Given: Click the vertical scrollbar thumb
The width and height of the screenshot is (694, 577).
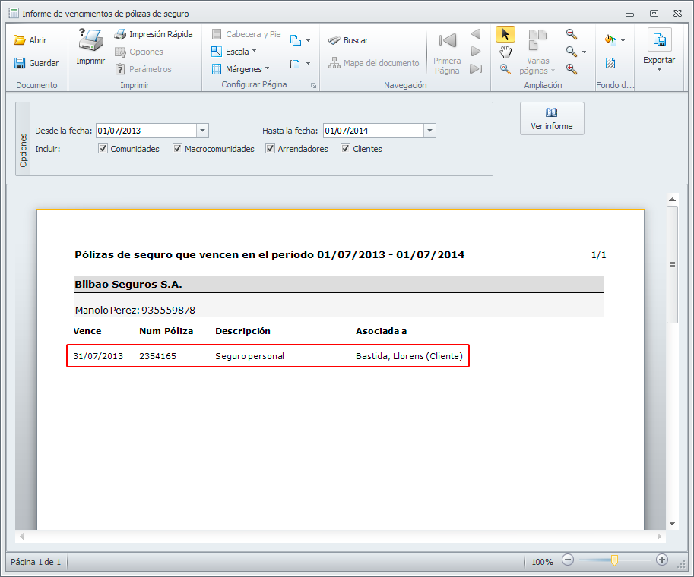Looking at the screenshot, I should coord(672,264).
